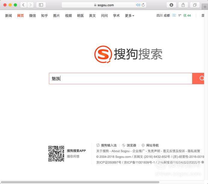Screen dimensions: 208x184
Task: Go back with Safari back arrow
Action: pyautogui.click(x=24, y=5)
